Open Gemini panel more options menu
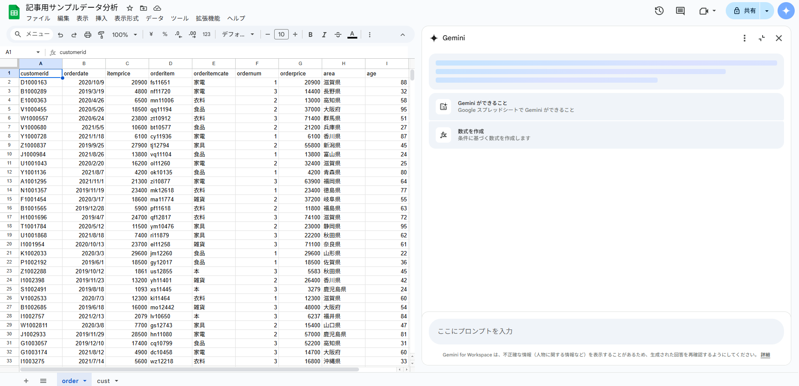The image size is (799, 386). pos(745,38)
